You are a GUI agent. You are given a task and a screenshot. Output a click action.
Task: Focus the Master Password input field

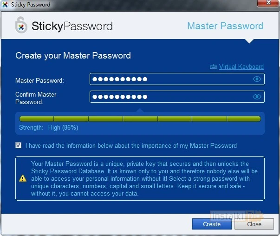point(177,79)
